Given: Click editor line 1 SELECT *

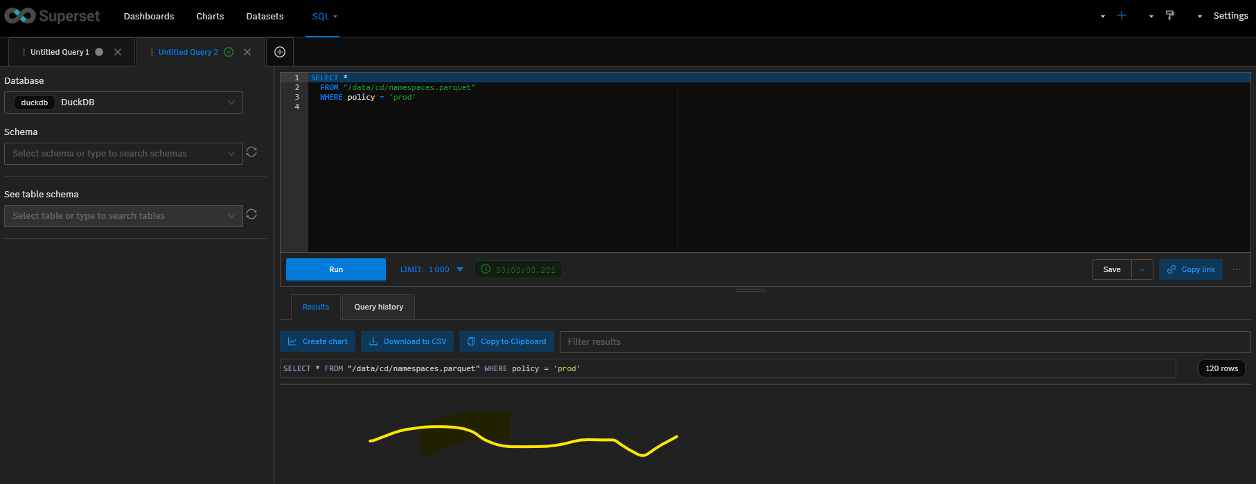Looking at the screenshot, I should click(x=329, y=78).
